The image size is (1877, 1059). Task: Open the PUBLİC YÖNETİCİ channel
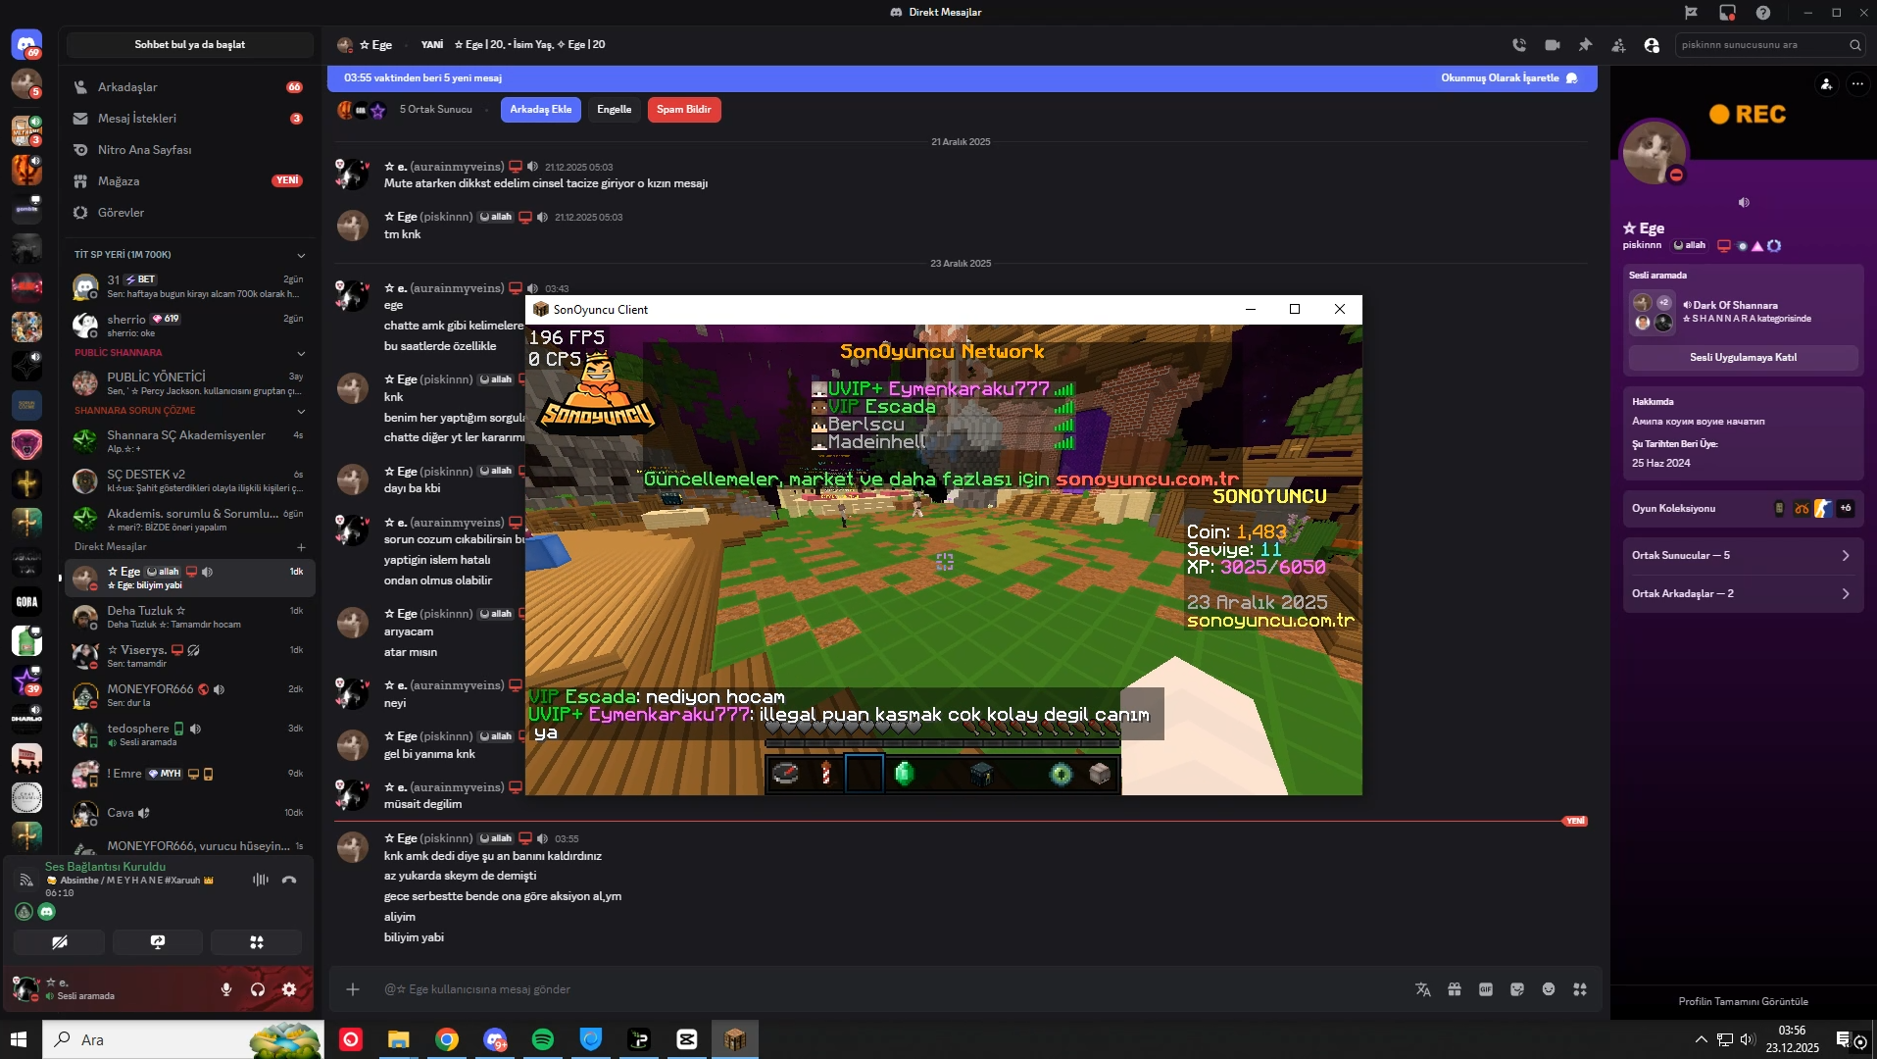[x=190, y=383]
